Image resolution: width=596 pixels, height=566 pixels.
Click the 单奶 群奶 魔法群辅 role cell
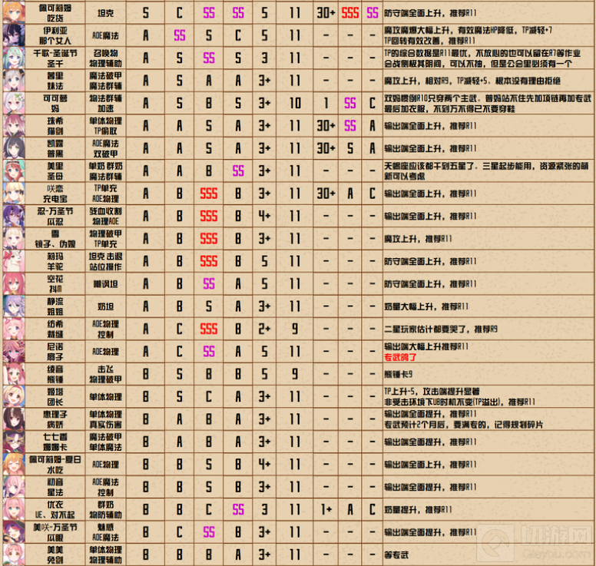tap(106, 171)
